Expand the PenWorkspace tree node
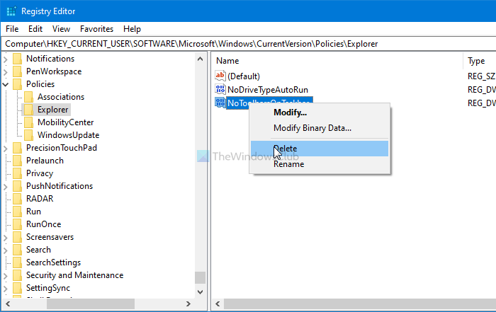The image size is (496, 312). (x=6, y=72)
